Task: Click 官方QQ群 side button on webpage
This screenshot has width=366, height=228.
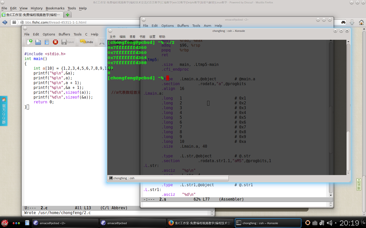Action: point(4,111)
